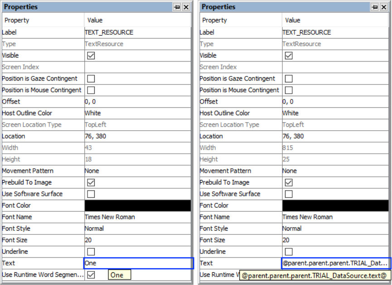Check Use Software Surface in left panel
This screenshot has width=392, height=285.
91,194
